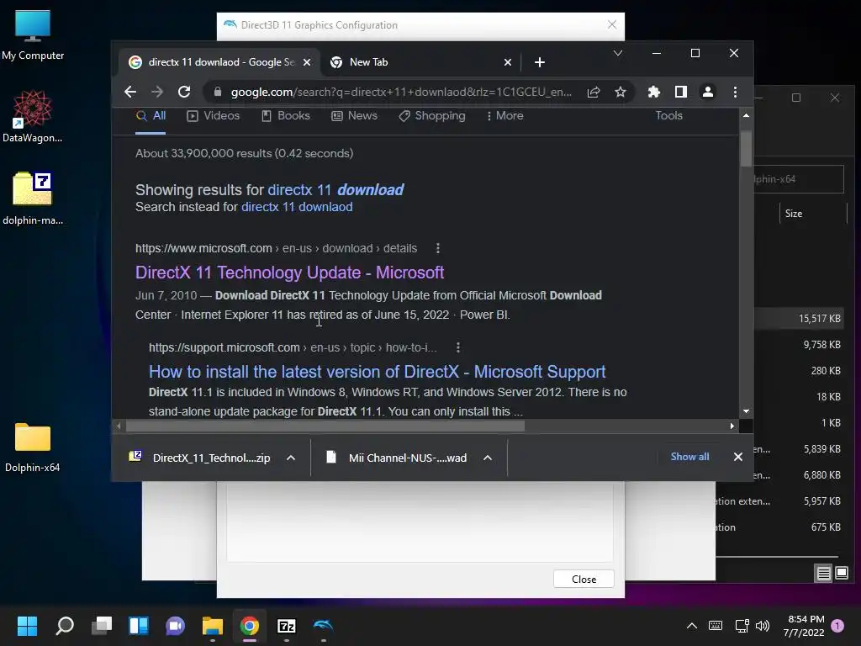Open Chat app in taskbar
861x646 pixels.
[x=176, y=626]
